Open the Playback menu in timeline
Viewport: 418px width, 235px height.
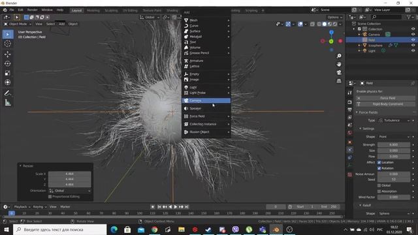[22, 207]
